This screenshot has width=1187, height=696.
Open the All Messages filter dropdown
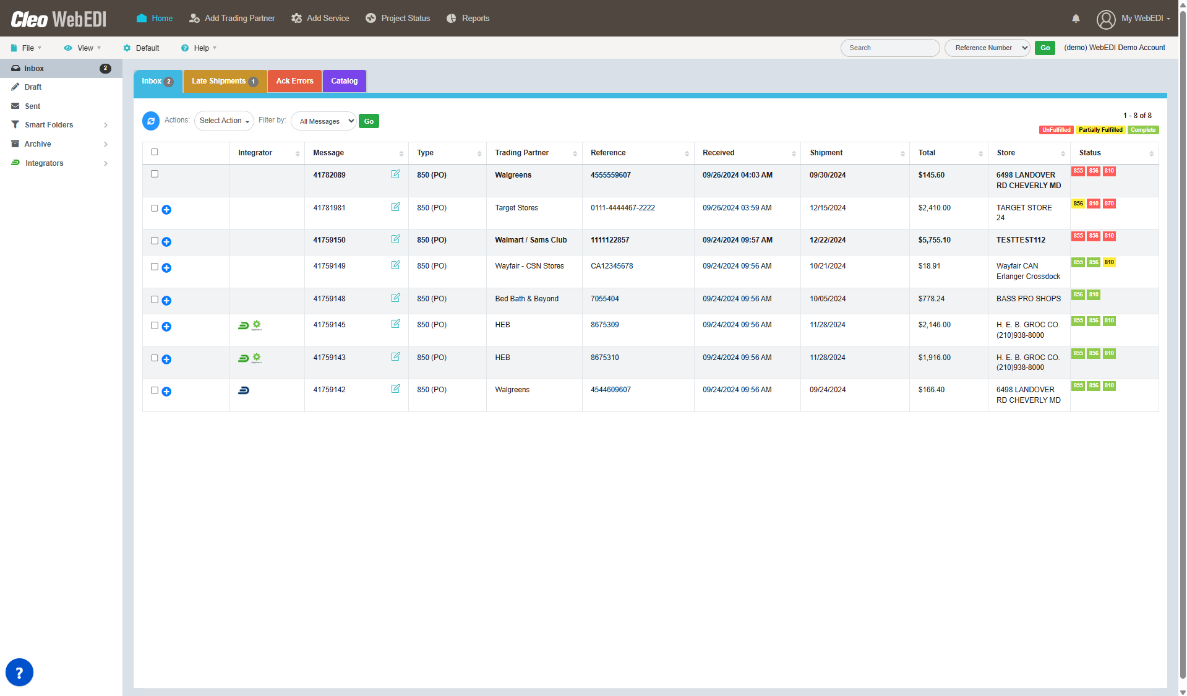[x=324, y=121]
